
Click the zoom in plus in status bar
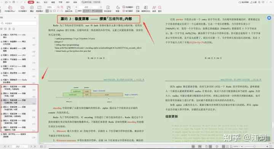coord(267,147)
